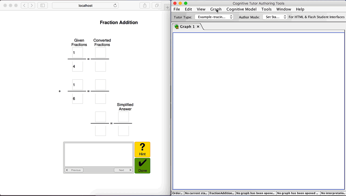Close the Graph 1 tab

pos(198,26)
